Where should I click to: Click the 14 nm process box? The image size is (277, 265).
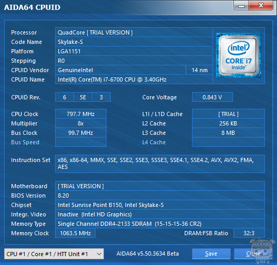click(199, 70)
